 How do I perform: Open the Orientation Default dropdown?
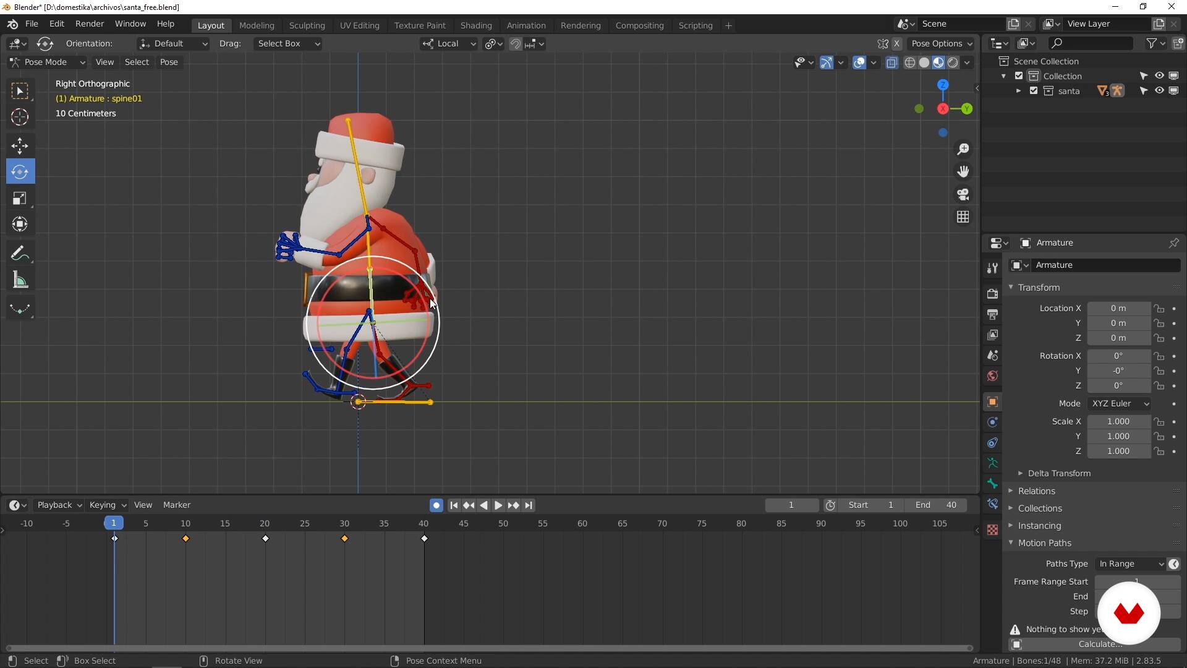tap(173, 44)
